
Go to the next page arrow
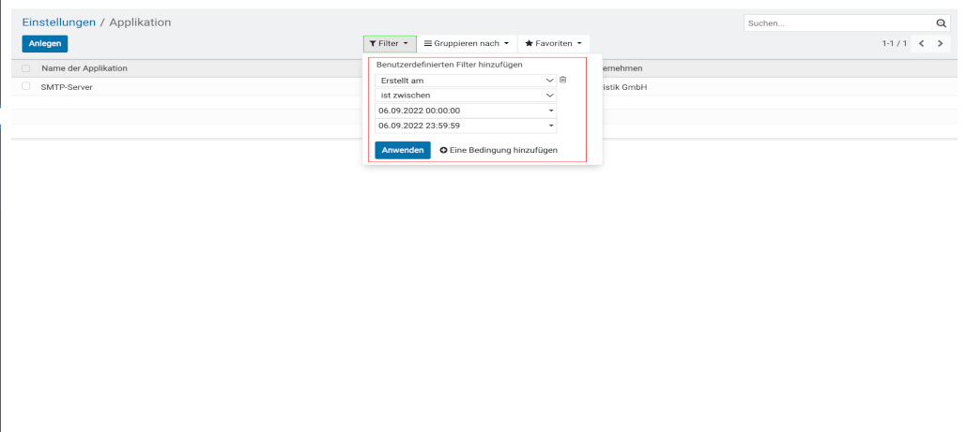tap(940, 44)
